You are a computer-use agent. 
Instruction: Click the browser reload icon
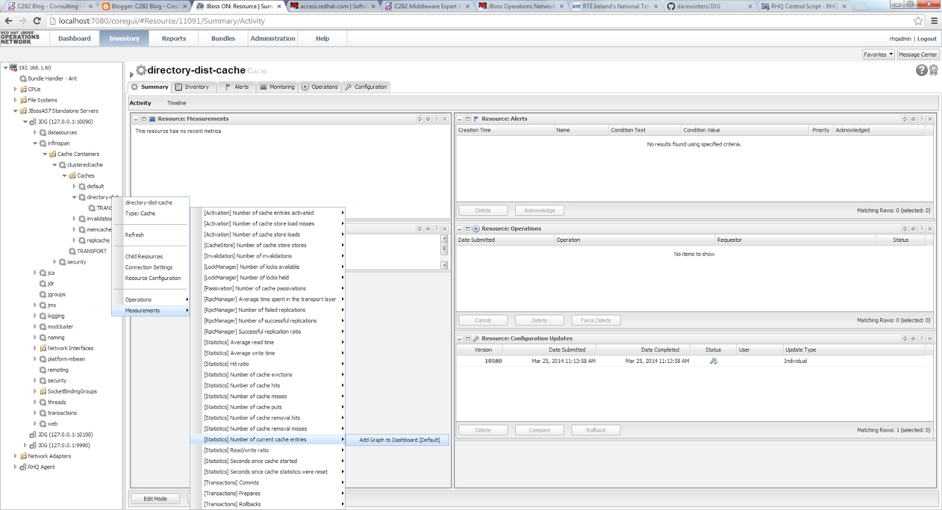point(37,21)
